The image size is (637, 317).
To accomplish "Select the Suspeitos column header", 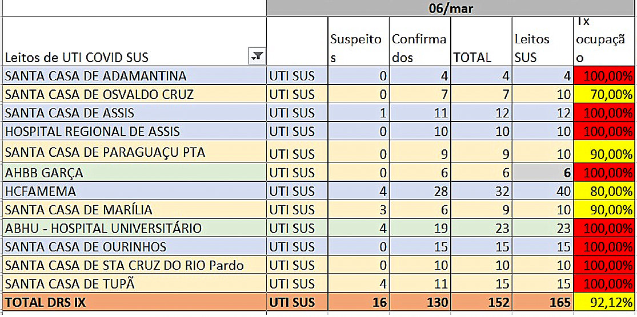I will coord(358,48).
